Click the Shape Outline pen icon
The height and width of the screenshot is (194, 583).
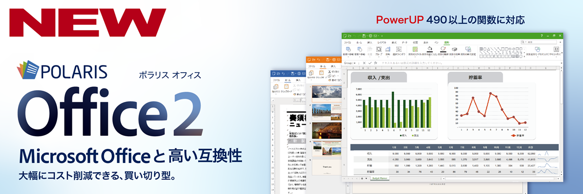(443, 49)
